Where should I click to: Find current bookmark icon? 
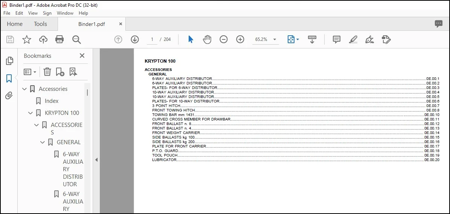[x=73, y=72]
